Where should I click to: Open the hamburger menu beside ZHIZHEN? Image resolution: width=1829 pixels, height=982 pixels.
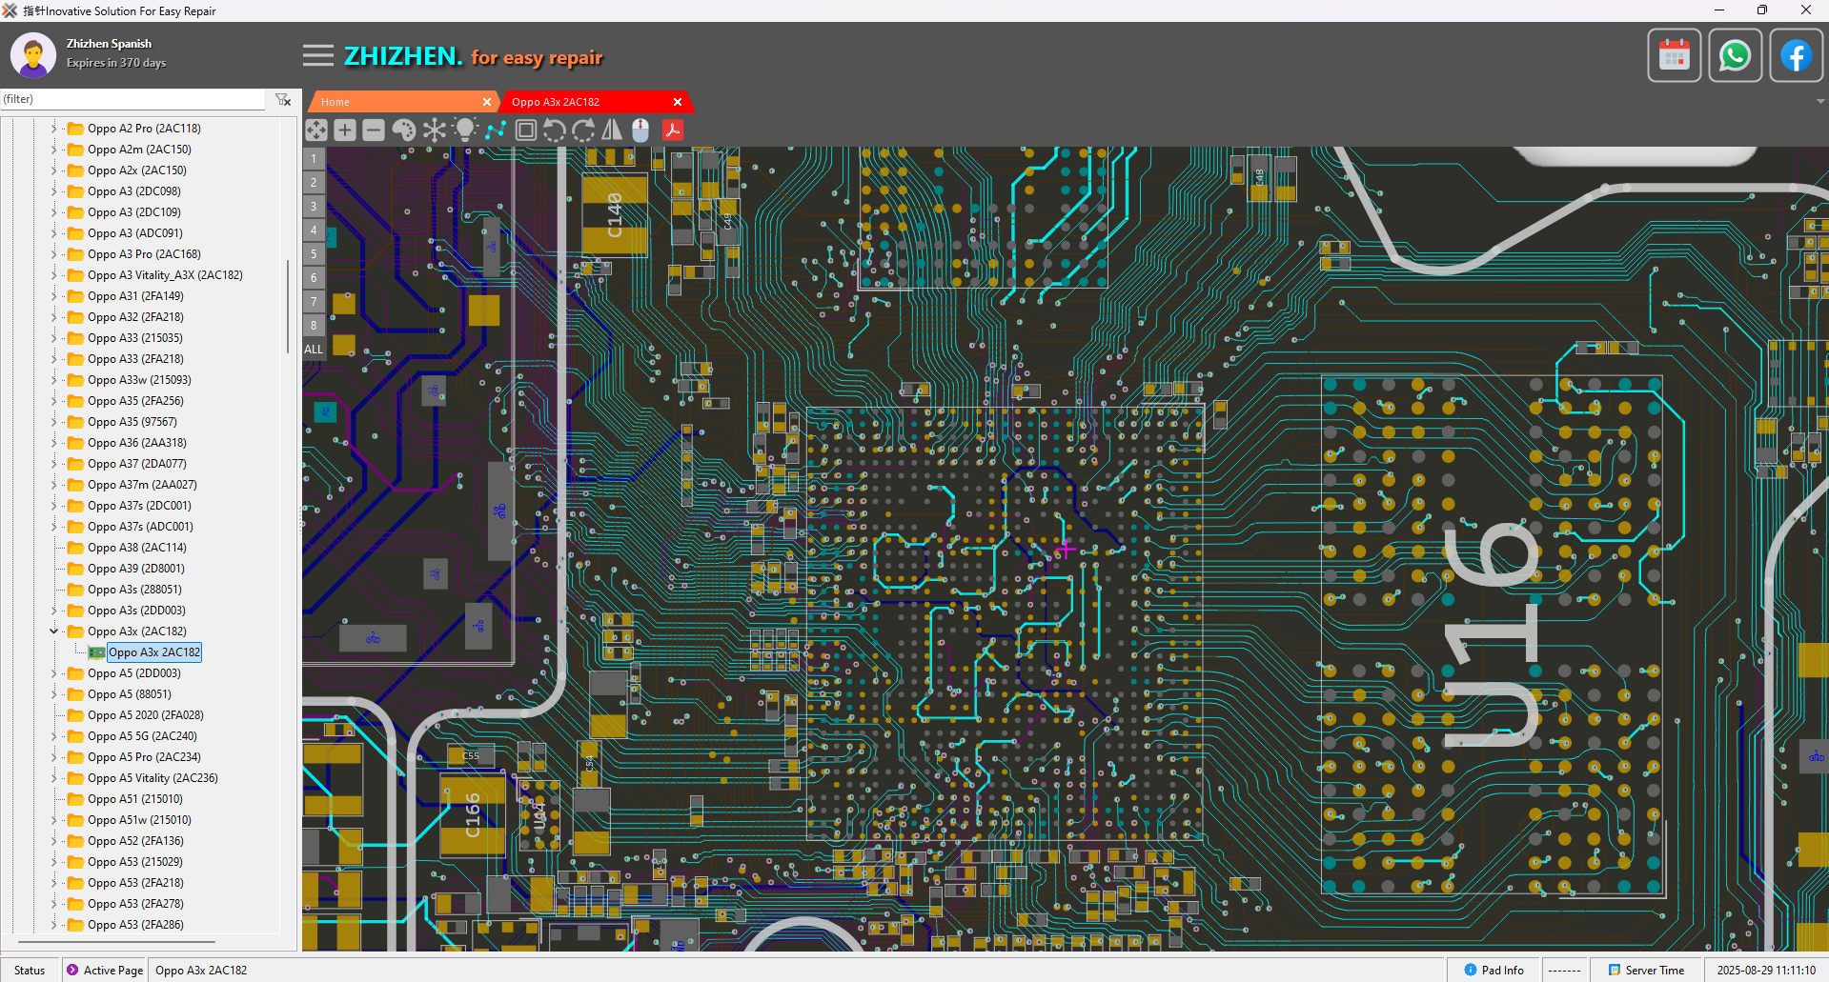[x=318, y=56]
